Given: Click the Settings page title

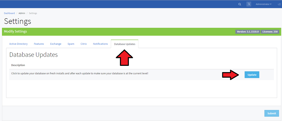Looking at the screenshot, I should (17, 21).
